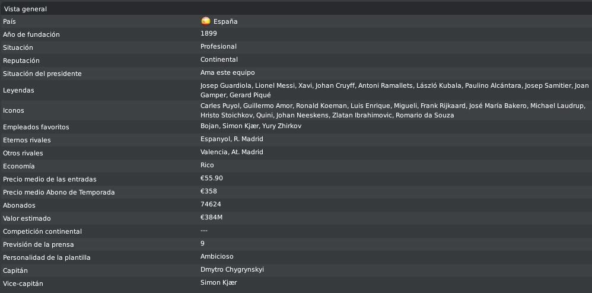Click the R. Madrid rival link

tap(249, 139)
